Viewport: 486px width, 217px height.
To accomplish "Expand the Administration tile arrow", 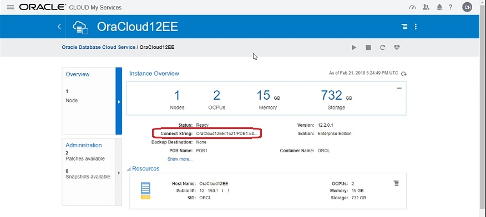I will tap(119, 173).
